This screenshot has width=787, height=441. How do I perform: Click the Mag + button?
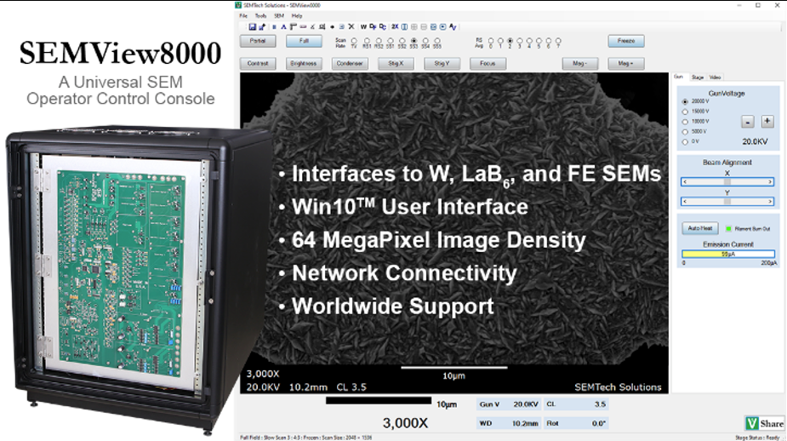[x=626, y=63]
